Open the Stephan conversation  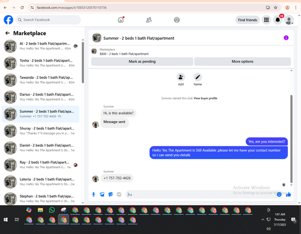click(x=41, y=198)
